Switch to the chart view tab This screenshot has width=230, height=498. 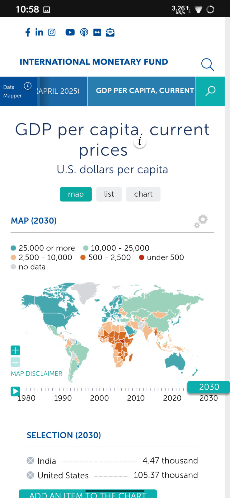click(x=143, y=194)
